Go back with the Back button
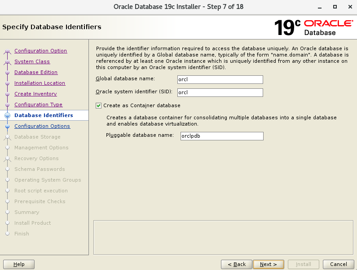The image size is (357, 270). (237, 264)
